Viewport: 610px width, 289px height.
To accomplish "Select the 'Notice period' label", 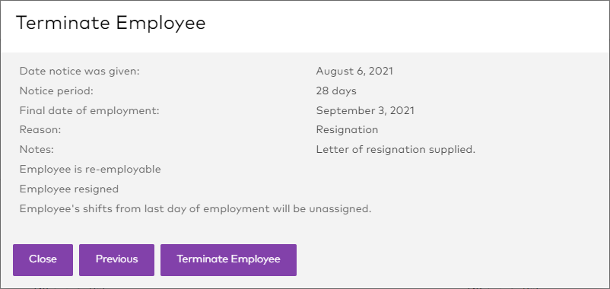I will tap(57, 91).
